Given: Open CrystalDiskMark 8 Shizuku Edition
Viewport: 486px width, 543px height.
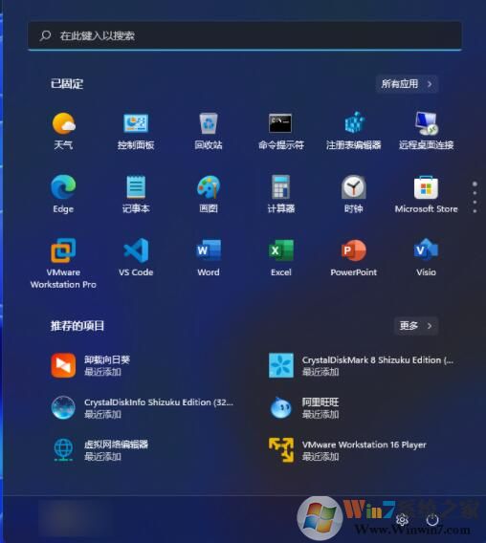Looking at the screenshot, I should 362,365.
